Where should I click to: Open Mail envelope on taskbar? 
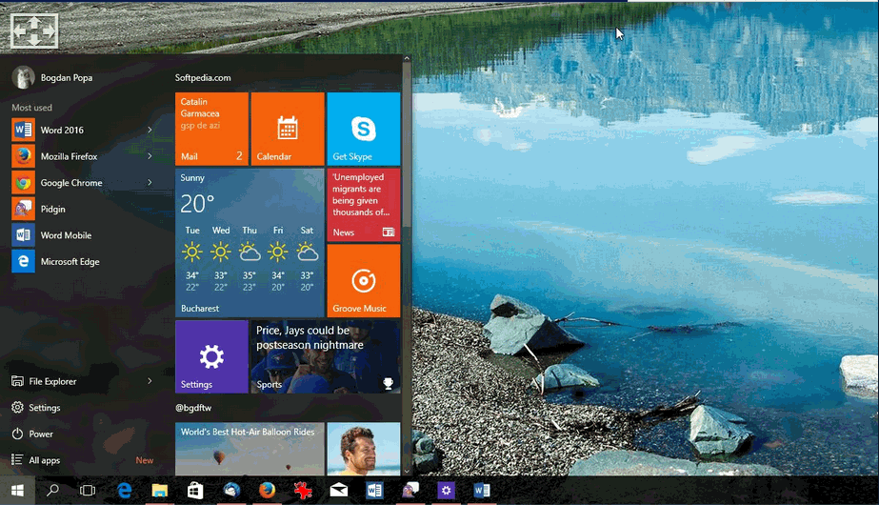click(x=339, y=491)
